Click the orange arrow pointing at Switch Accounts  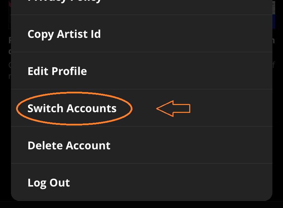(x=173, y=108)
